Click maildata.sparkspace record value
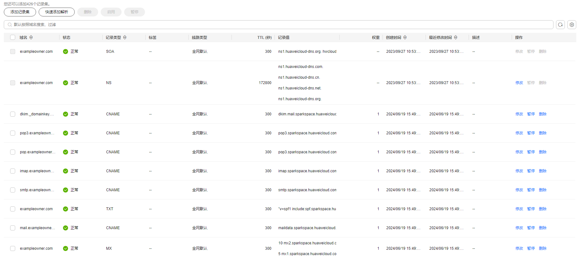 point(307,228)
